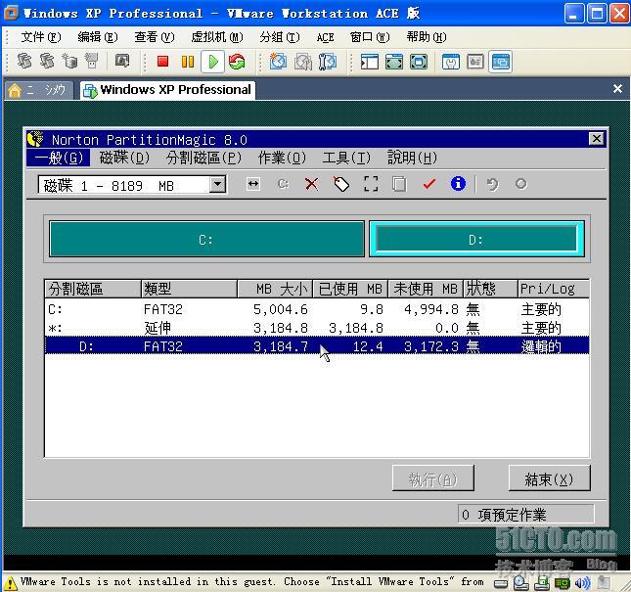Image resolution: width=631 pixels, height=592 pixels.
Task: Close the PartitionMagic window
Action: click(x=597, y=139)
